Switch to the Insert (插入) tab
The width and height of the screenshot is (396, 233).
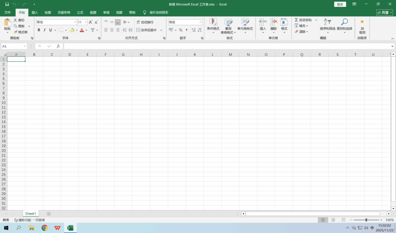[x=35, y=12]
